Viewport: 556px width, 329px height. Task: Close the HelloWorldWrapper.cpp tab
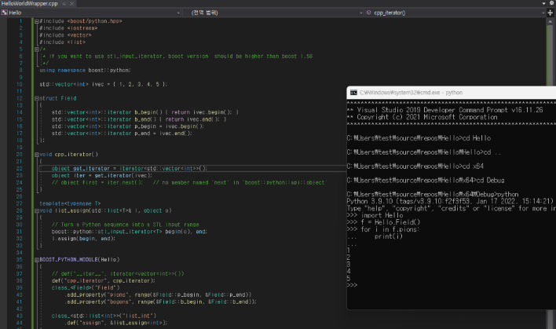pyautogui.click(x=72, y=4)
